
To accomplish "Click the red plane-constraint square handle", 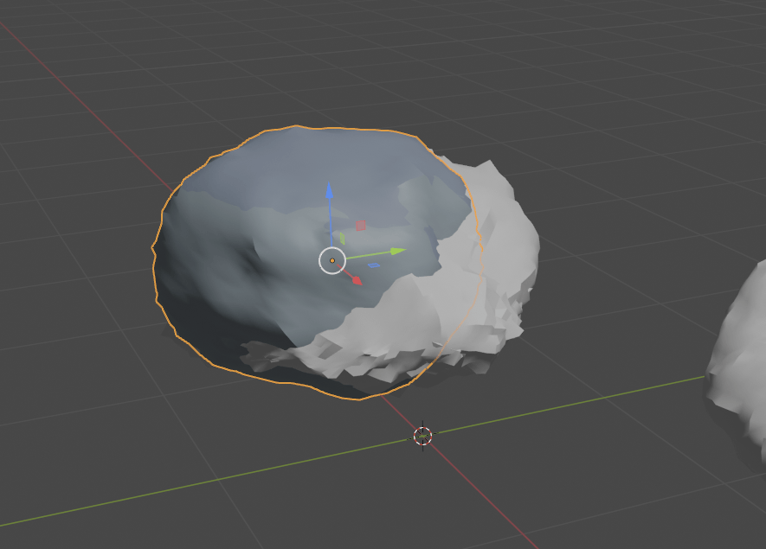I will coord(360,226).
